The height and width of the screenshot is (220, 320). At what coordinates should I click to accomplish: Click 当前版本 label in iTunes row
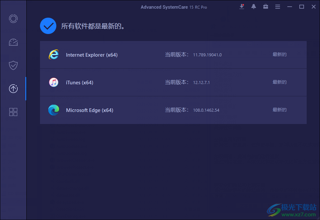177,82
